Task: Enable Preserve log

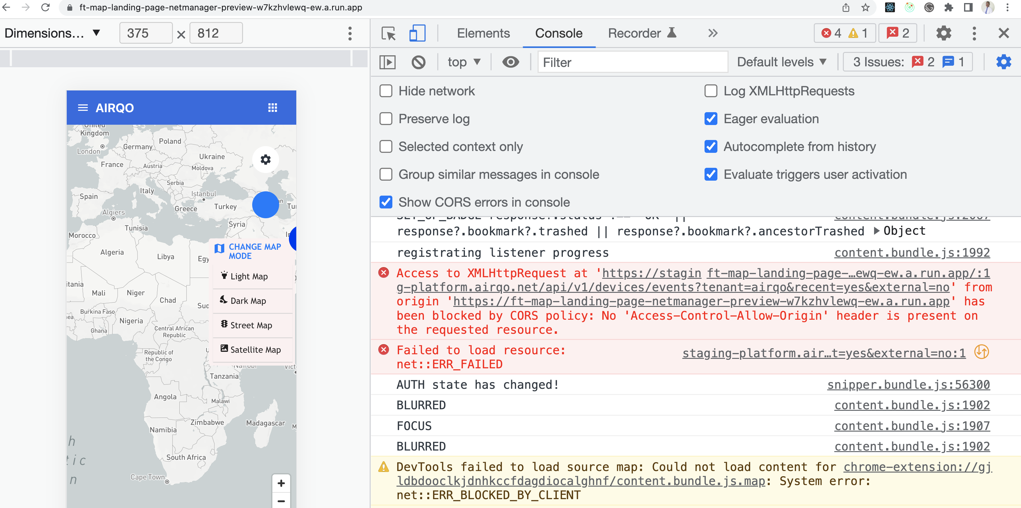Action: point(385,118)
